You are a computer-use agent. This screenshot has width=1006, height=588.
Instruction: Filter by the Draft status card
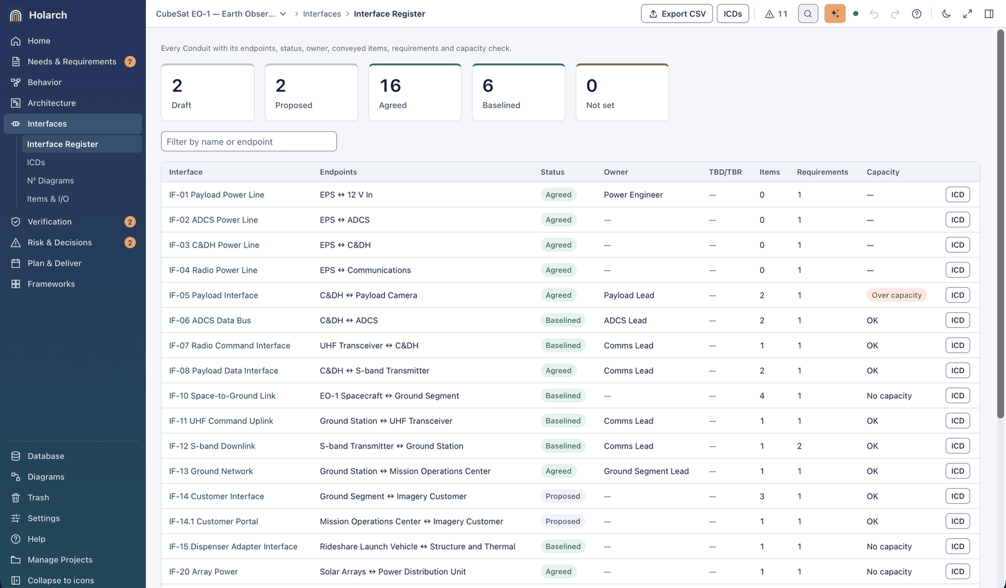[207, 92]
